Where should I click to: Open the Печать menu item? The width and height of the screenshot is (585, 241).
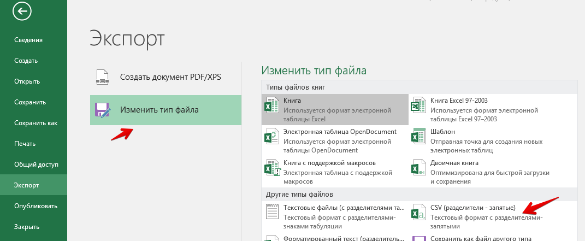(25, 144)
